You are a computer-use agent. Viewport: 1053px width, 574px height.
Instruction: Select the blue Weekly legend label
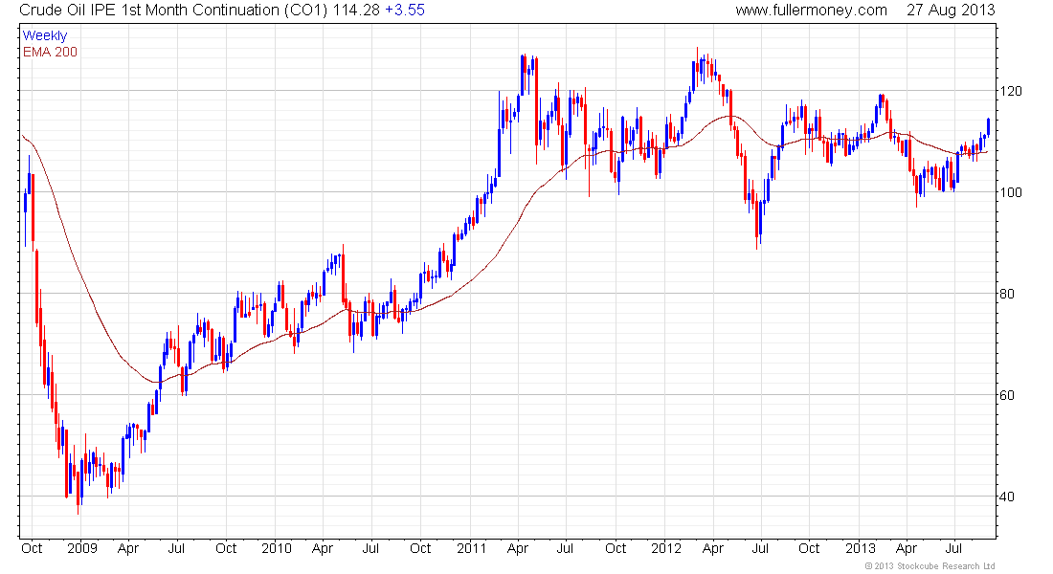45,35
